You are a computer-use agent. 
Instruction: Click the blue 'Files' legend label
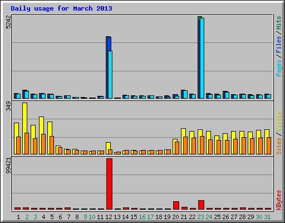[x=279, y=45]
